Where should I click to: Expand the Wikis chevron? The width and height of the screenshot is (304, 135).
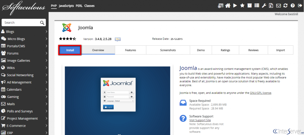[x=46, y=68]
